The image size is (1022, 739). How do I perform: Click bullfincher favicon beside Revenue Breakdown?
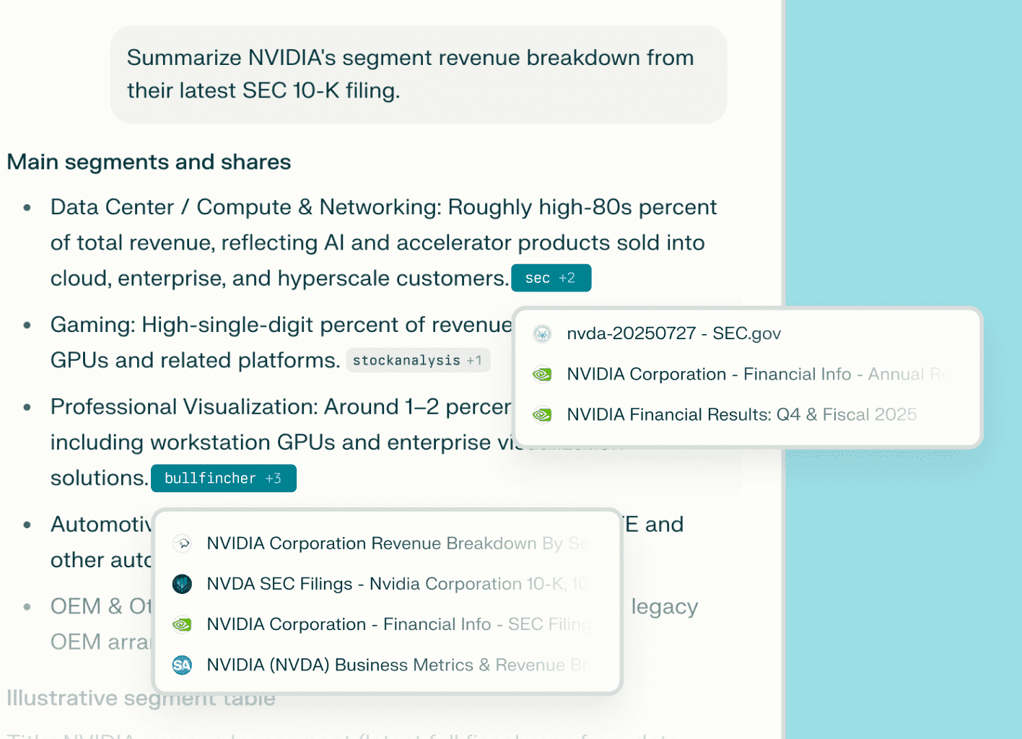(x=183, y=543)
